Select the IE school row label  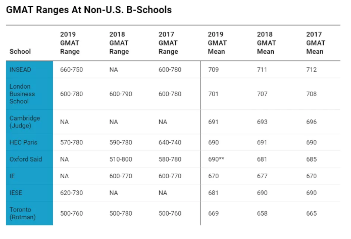pyautogui.click(x=13, y=176)
